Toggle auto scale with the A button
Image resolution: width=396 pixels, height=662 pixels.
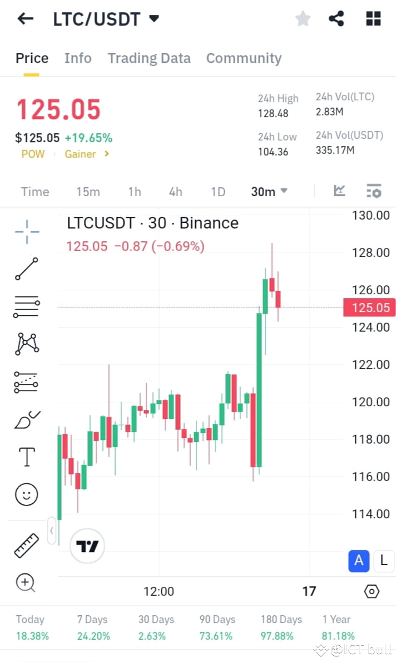[x=359, y=561]
